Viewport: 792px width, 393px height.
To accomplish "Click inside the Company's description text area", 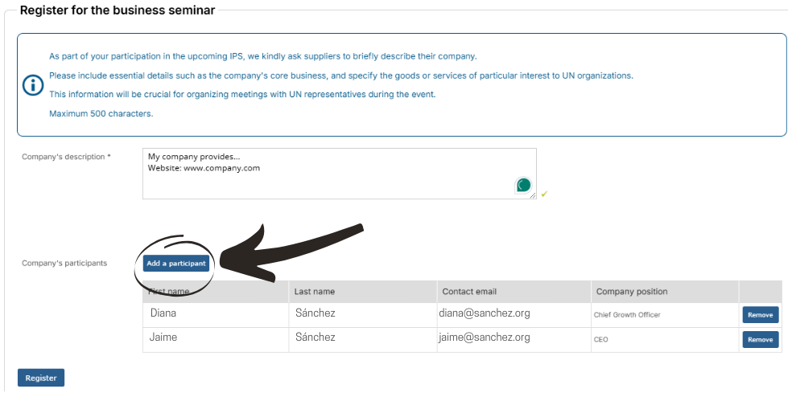I will (340, 174).
